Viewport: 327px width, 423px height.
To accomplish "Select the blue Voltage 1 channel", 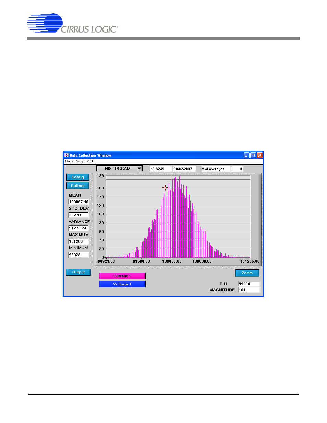I will click(122, 284).
